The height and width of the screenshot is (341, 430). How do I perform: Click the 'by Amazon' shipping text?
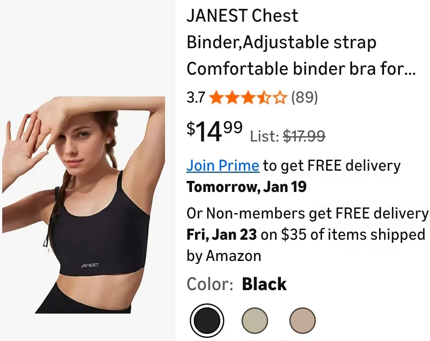224,256
